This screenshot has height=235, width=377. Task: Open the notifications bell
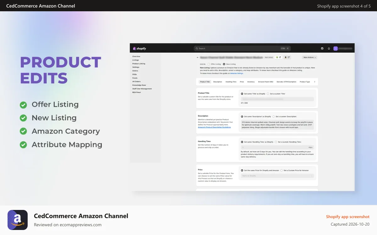pyautogui.click(x=329, y=49)
